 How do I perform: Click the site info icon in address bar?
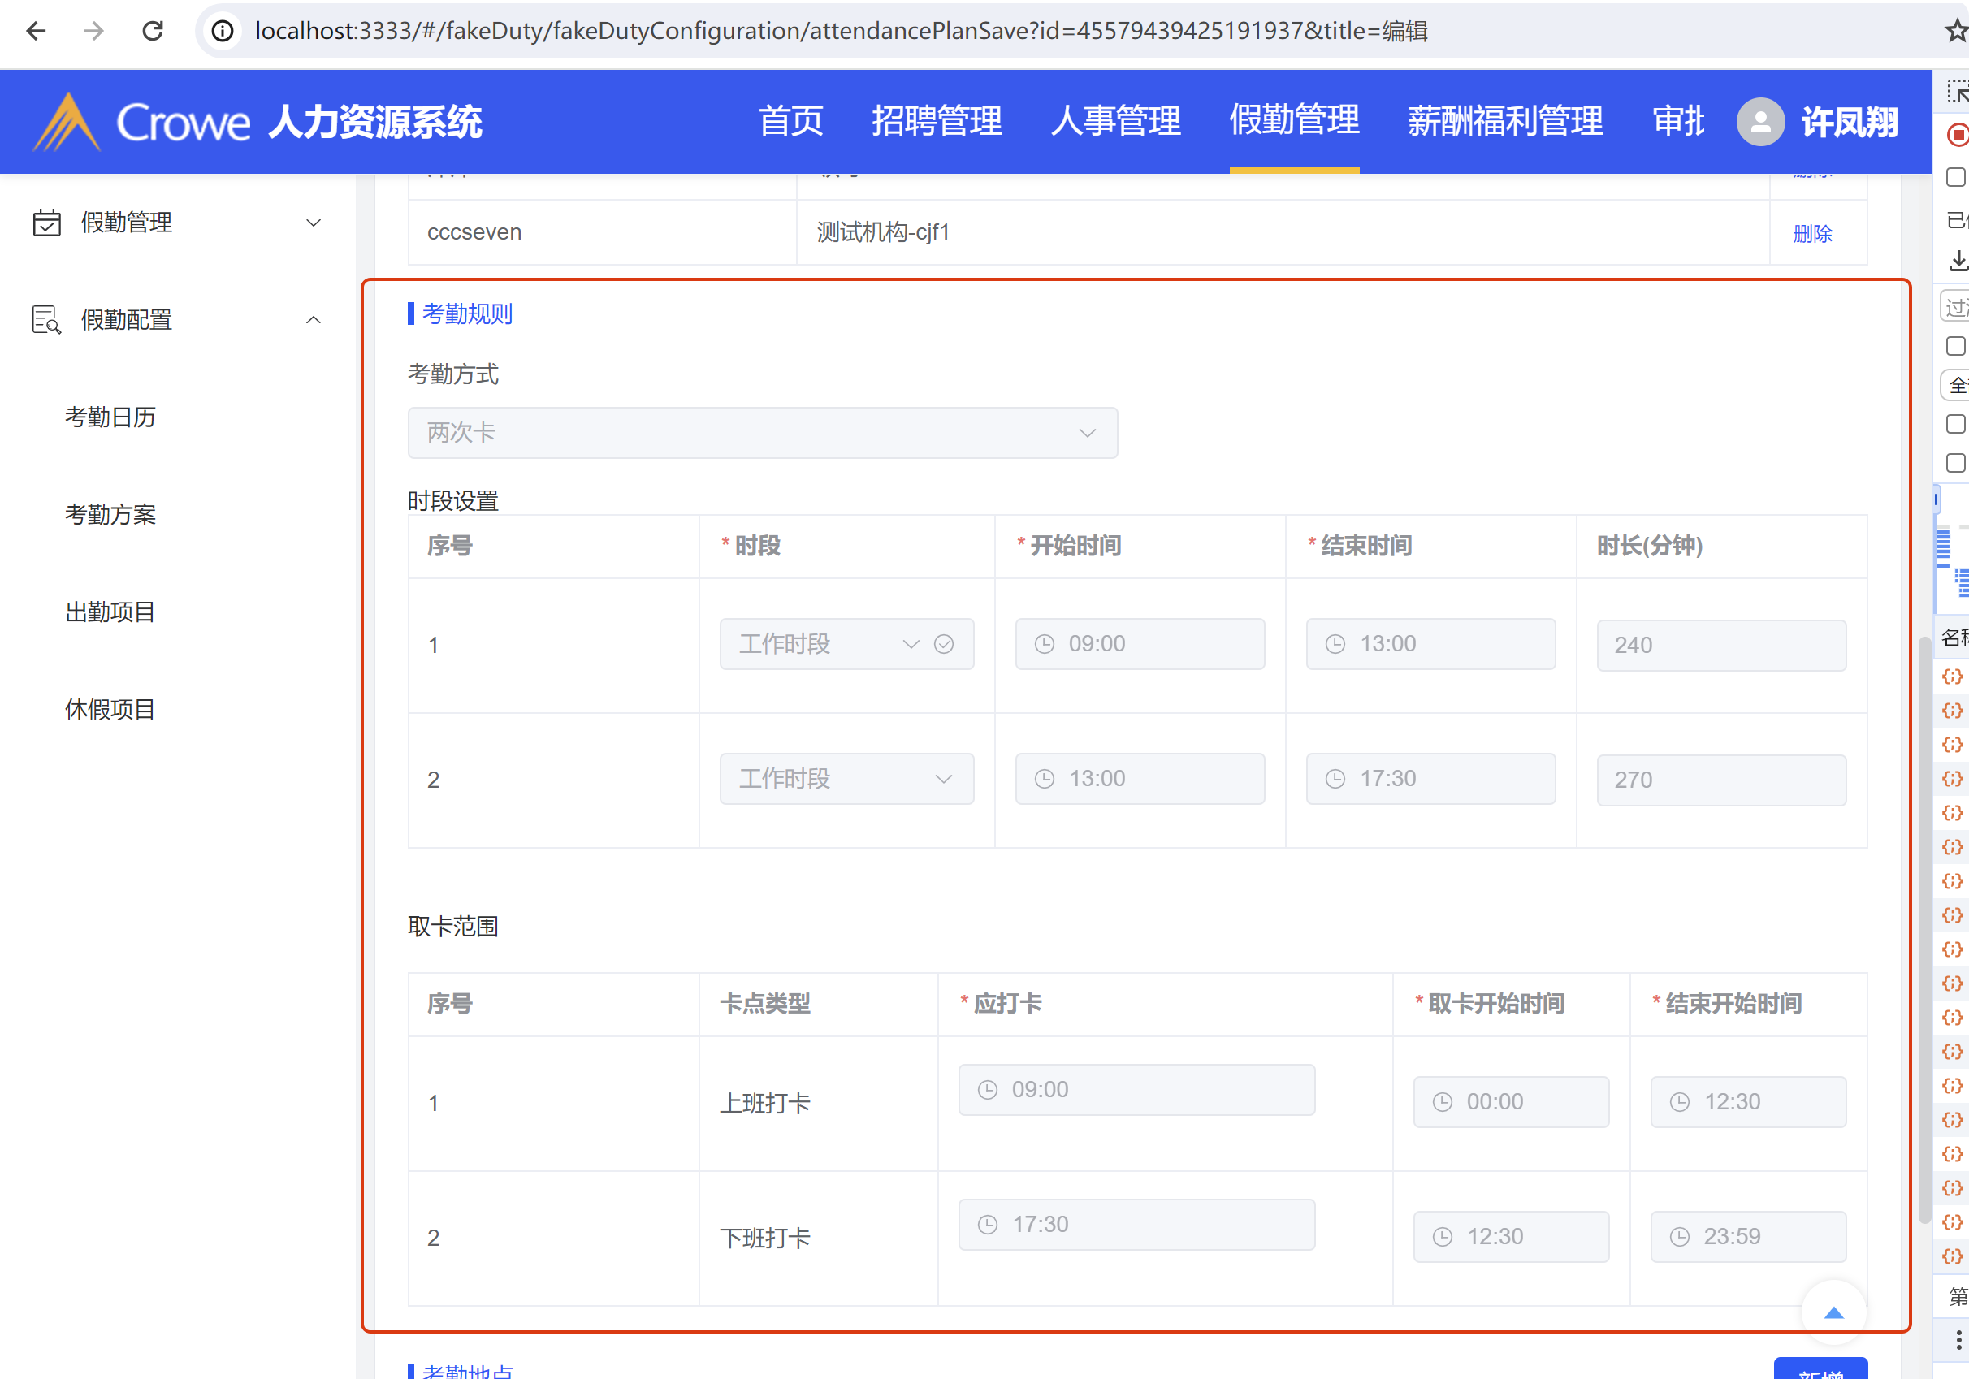(223, 32)
